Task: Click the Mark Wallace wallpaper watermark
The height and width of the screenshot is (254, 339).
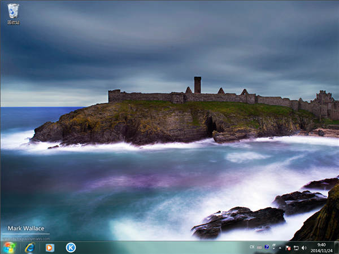Action: 25,229
